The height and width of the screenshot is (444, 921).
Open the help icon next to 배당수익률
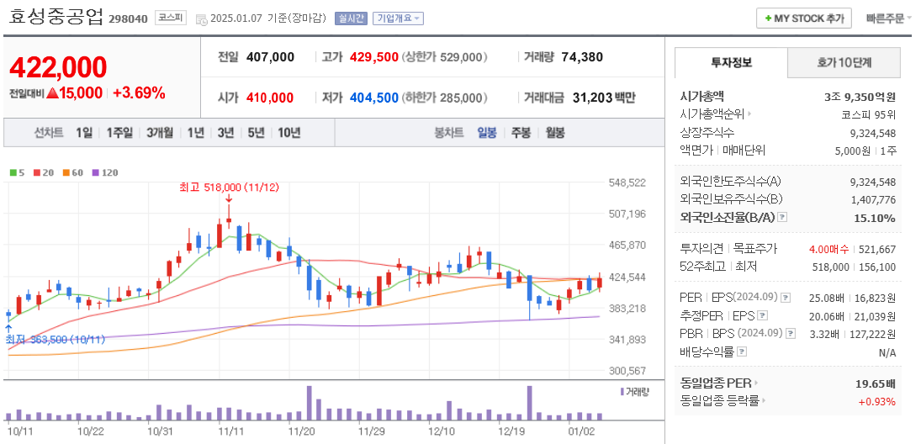pyautogui.click(x=742, y=351)
